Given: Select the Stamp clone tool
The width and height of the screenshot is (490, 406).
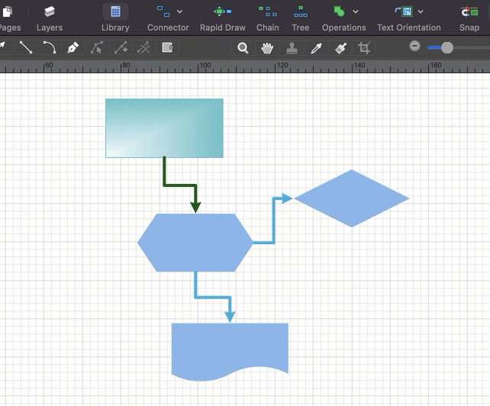Looking at the screenshot, I should coord(292,48).
